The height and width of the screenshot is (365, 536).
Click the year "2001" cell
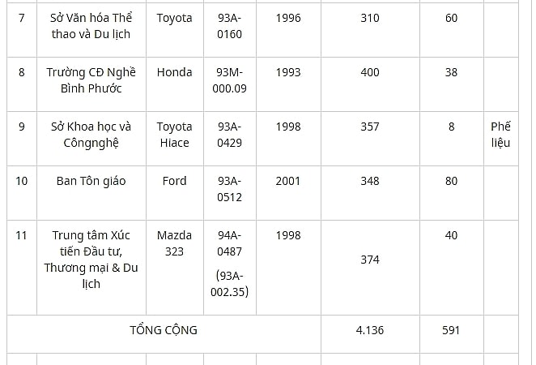pos(288,193)
